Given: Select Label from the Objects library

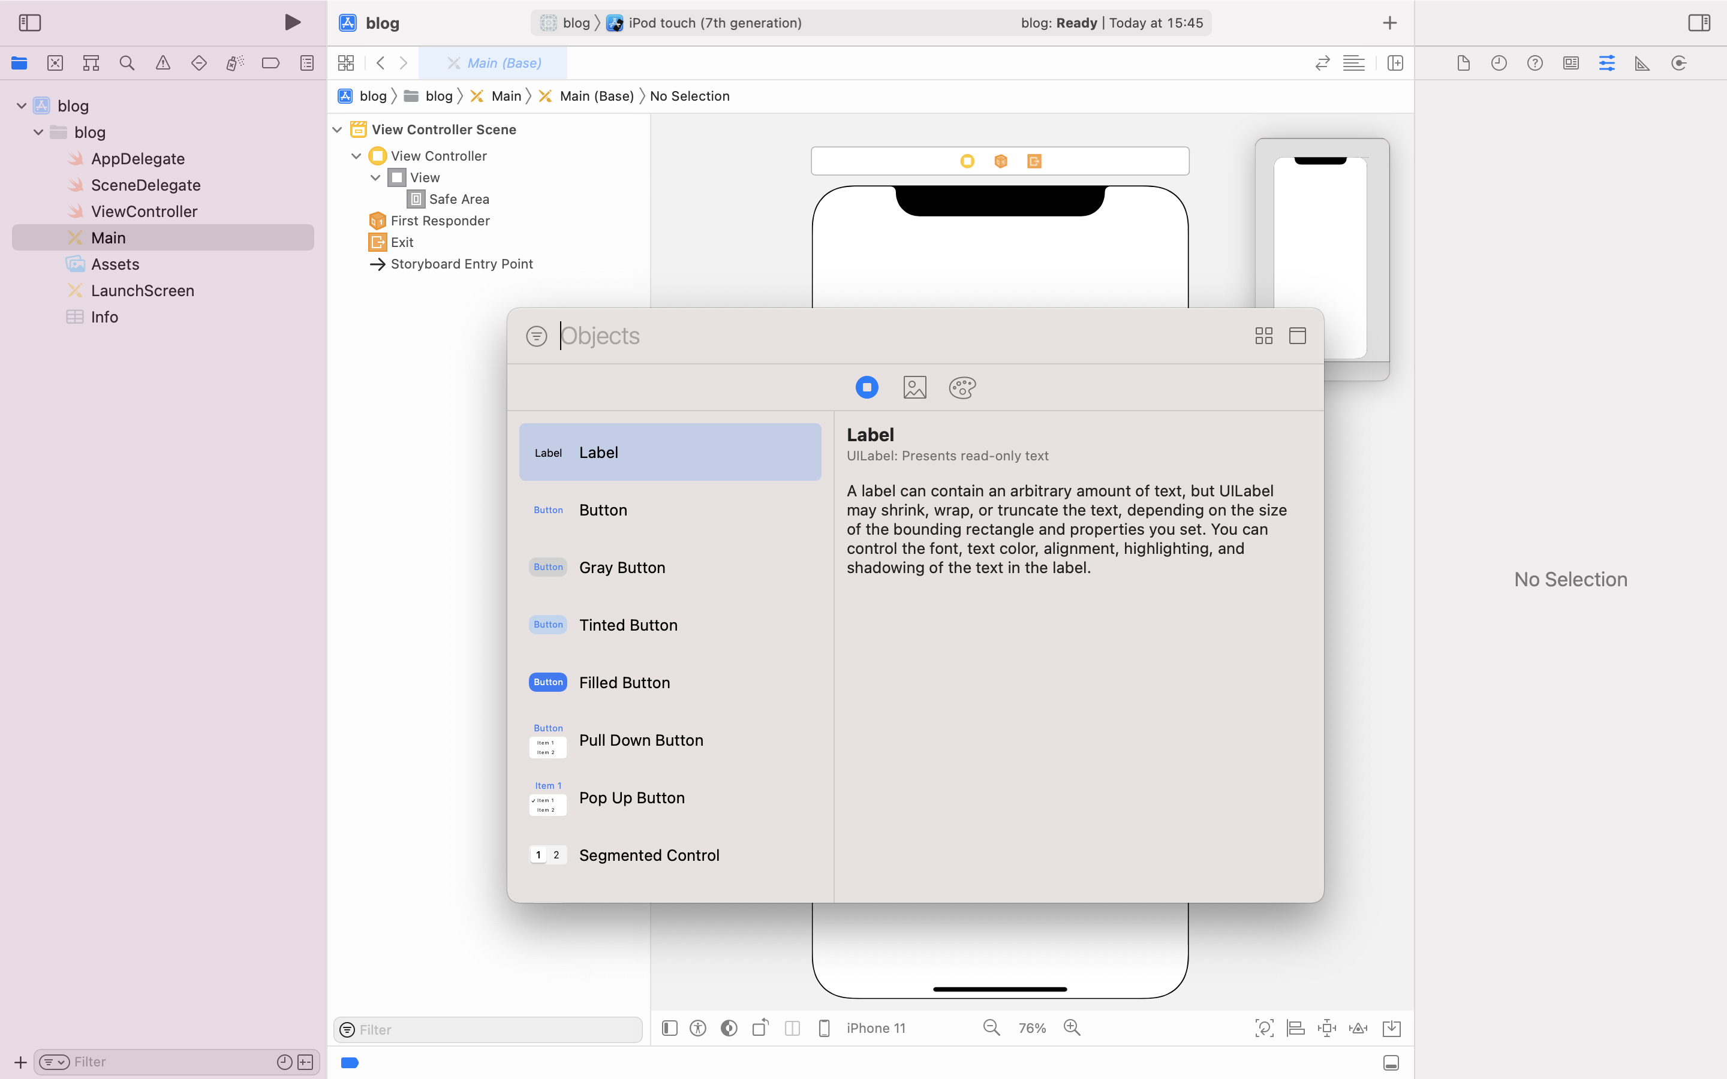Looking at the screenshot, I should (x=670, y=451).
